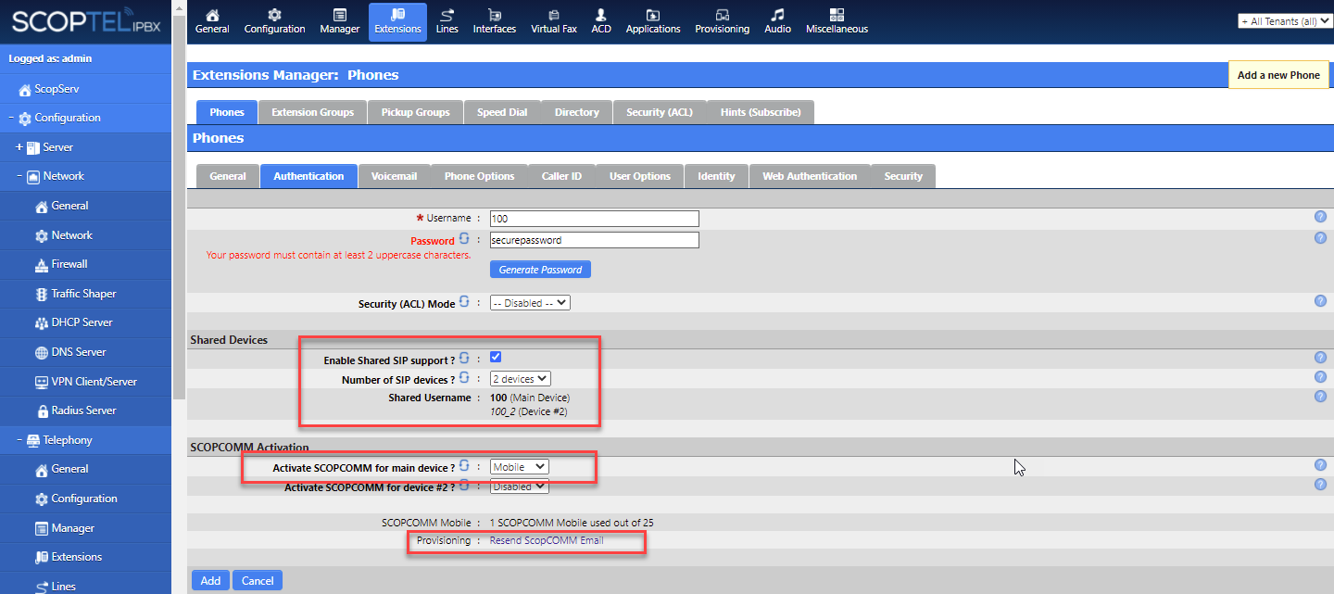Image resolution: width=1334 pixels, height=594 pixels.
Task: Click the Password input field
Action: click(x=594, y=239)
